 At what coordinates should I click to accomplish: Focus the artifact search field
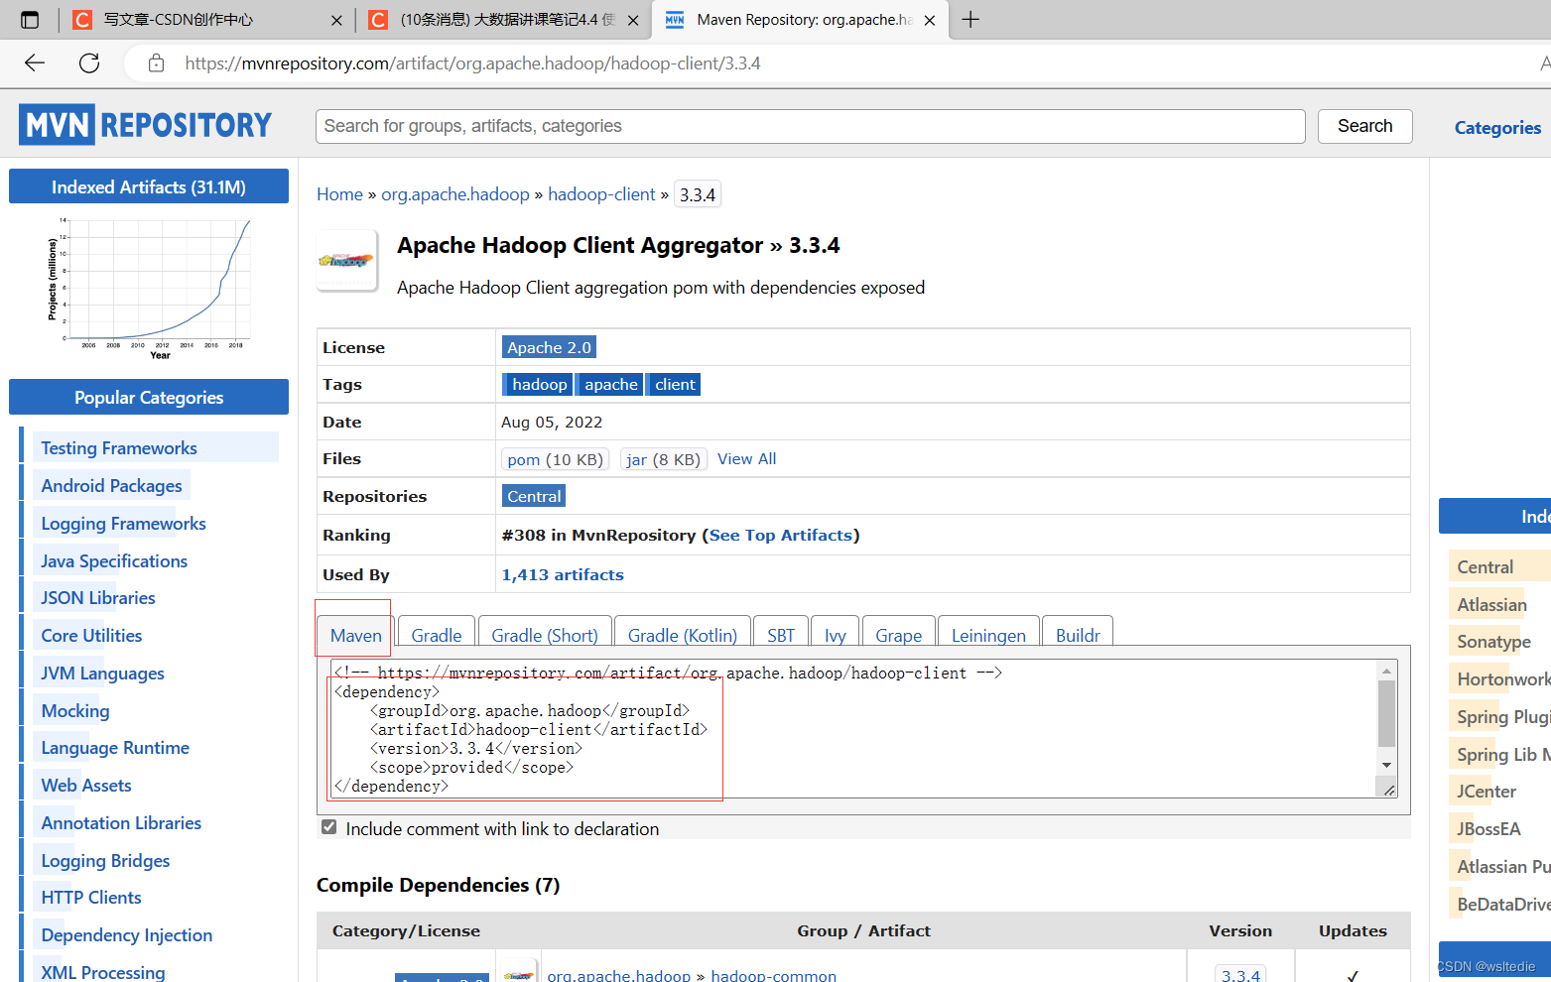click(810, 126)
